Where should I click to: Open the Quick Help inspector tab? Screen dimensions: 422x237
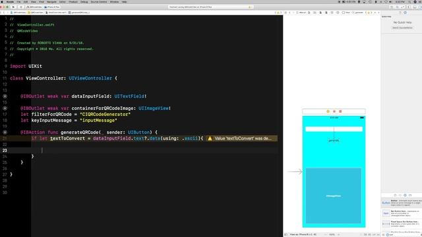coord(405,13)
